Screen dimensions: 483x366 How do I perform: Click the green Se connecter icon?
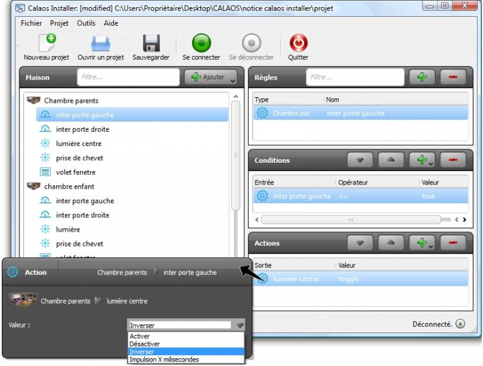tap(201, 42)
